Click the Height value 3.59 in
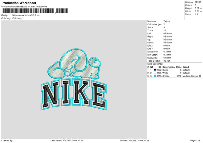The height and width of the screenshot is (143, 203). click(x=198, y=8)
